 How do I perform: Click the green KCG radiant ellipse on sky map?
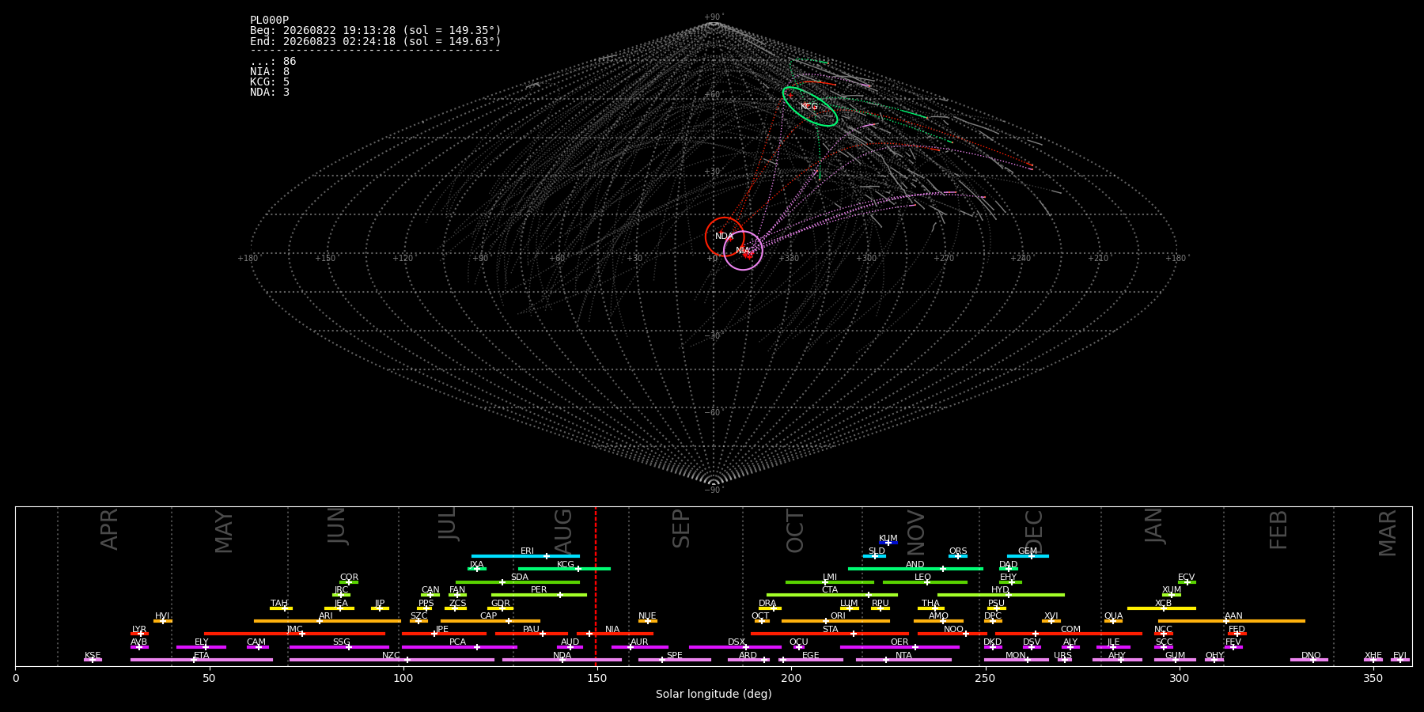pos(810,106)
